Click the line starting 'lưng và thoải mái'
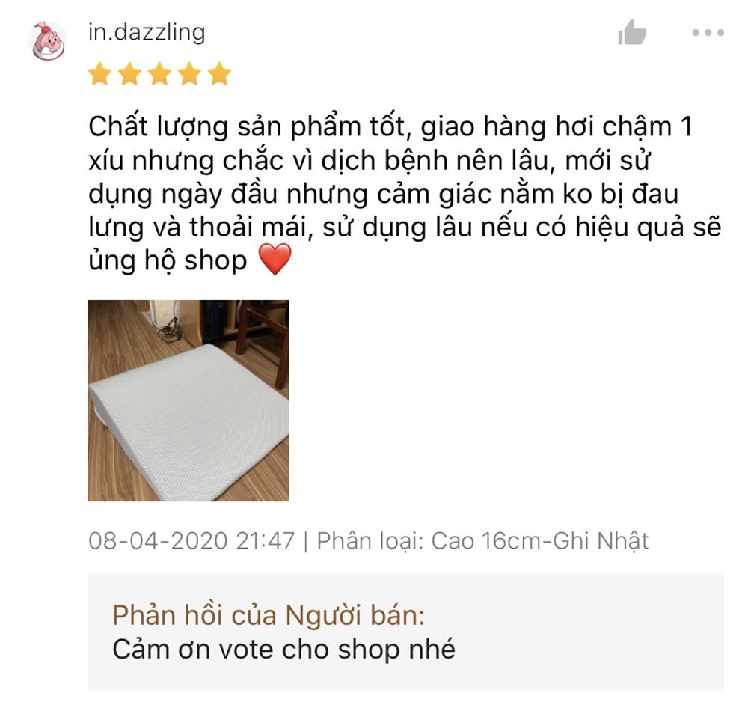Screen dimensions: 748x702 (x=405, y=228)
